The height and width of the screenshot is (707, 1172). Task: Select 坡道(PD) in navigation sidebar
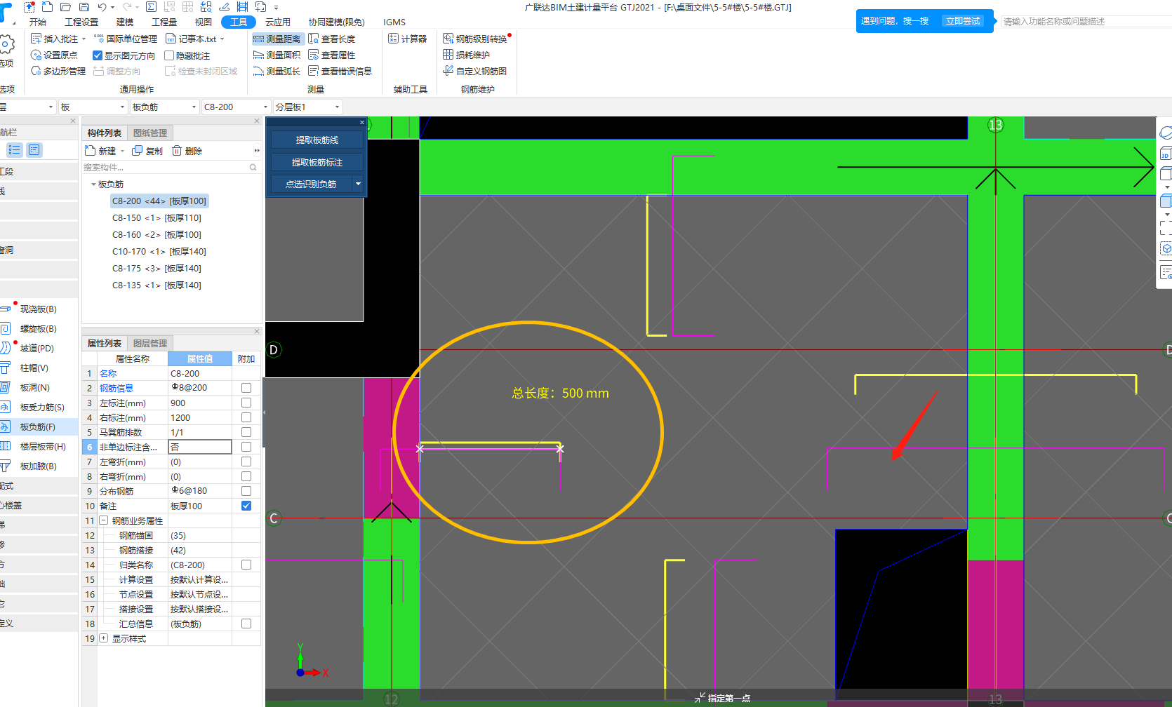[36, 348]
